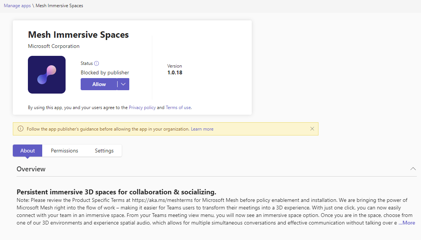Click the info icon in the yellow banner
The image size is (421, 240).
pos(21,129)
